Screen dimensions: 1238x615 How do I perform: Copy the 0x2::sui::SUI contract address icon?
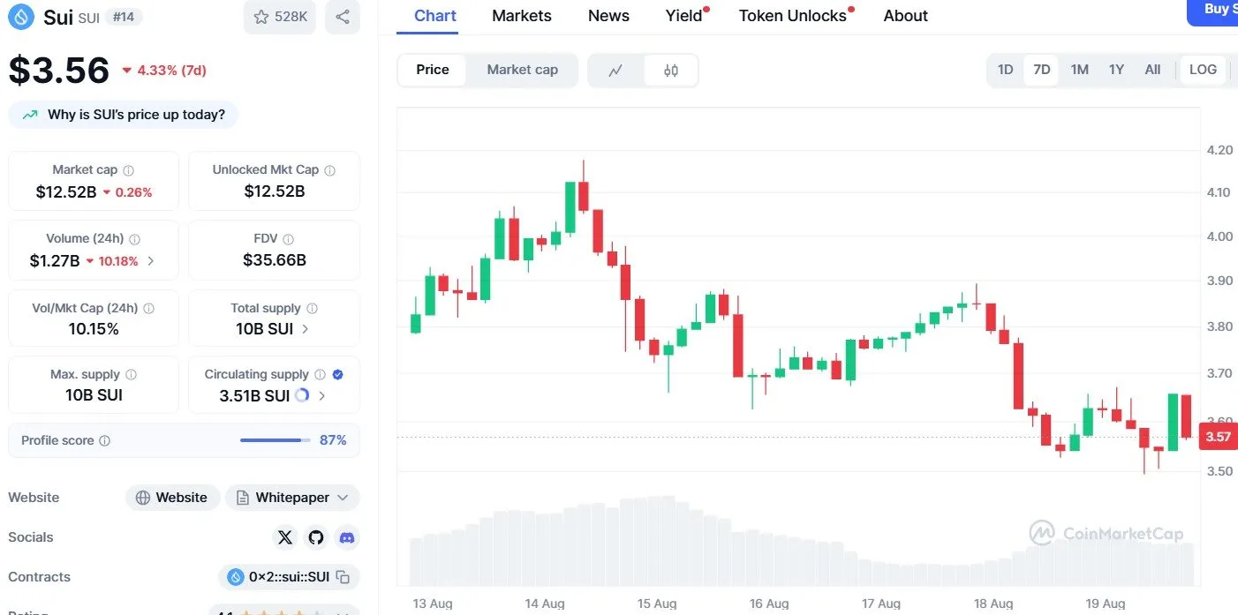[x=344, y=576]
